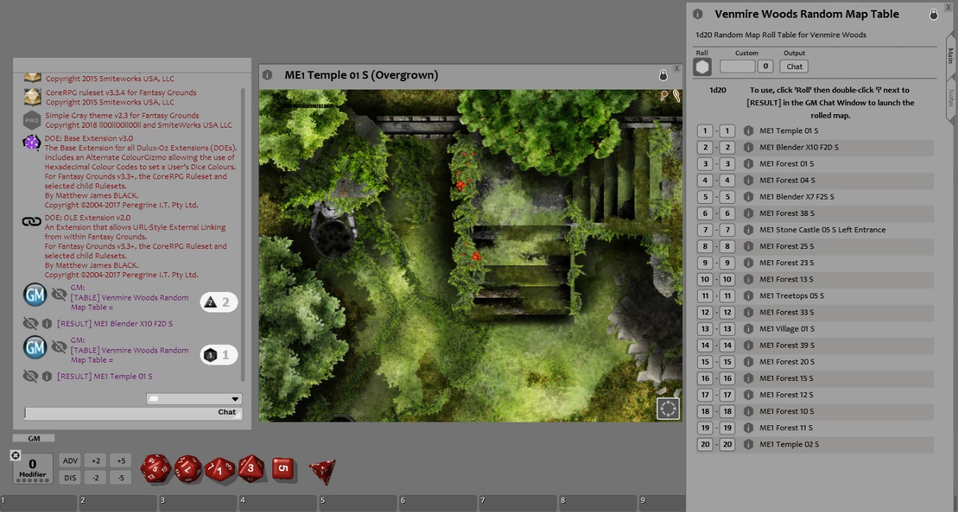Select the drawing pointer tool on the map window
This screenshot has height=512, width=958.
tap(675, 94)
